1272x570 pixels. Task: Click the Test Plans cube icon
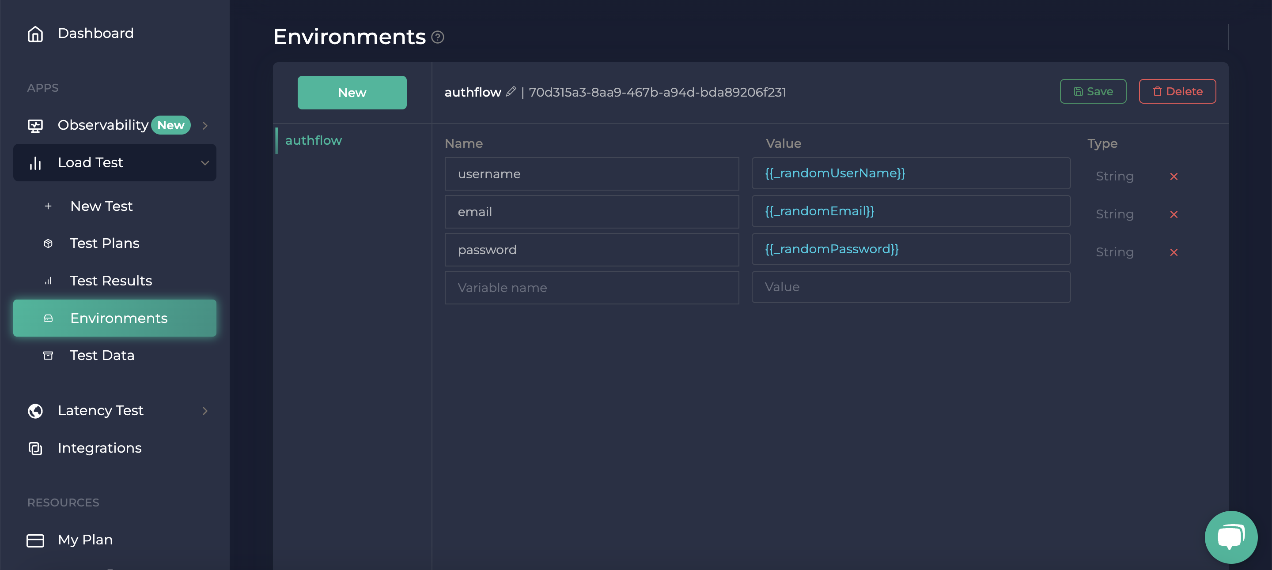point(48,243)
